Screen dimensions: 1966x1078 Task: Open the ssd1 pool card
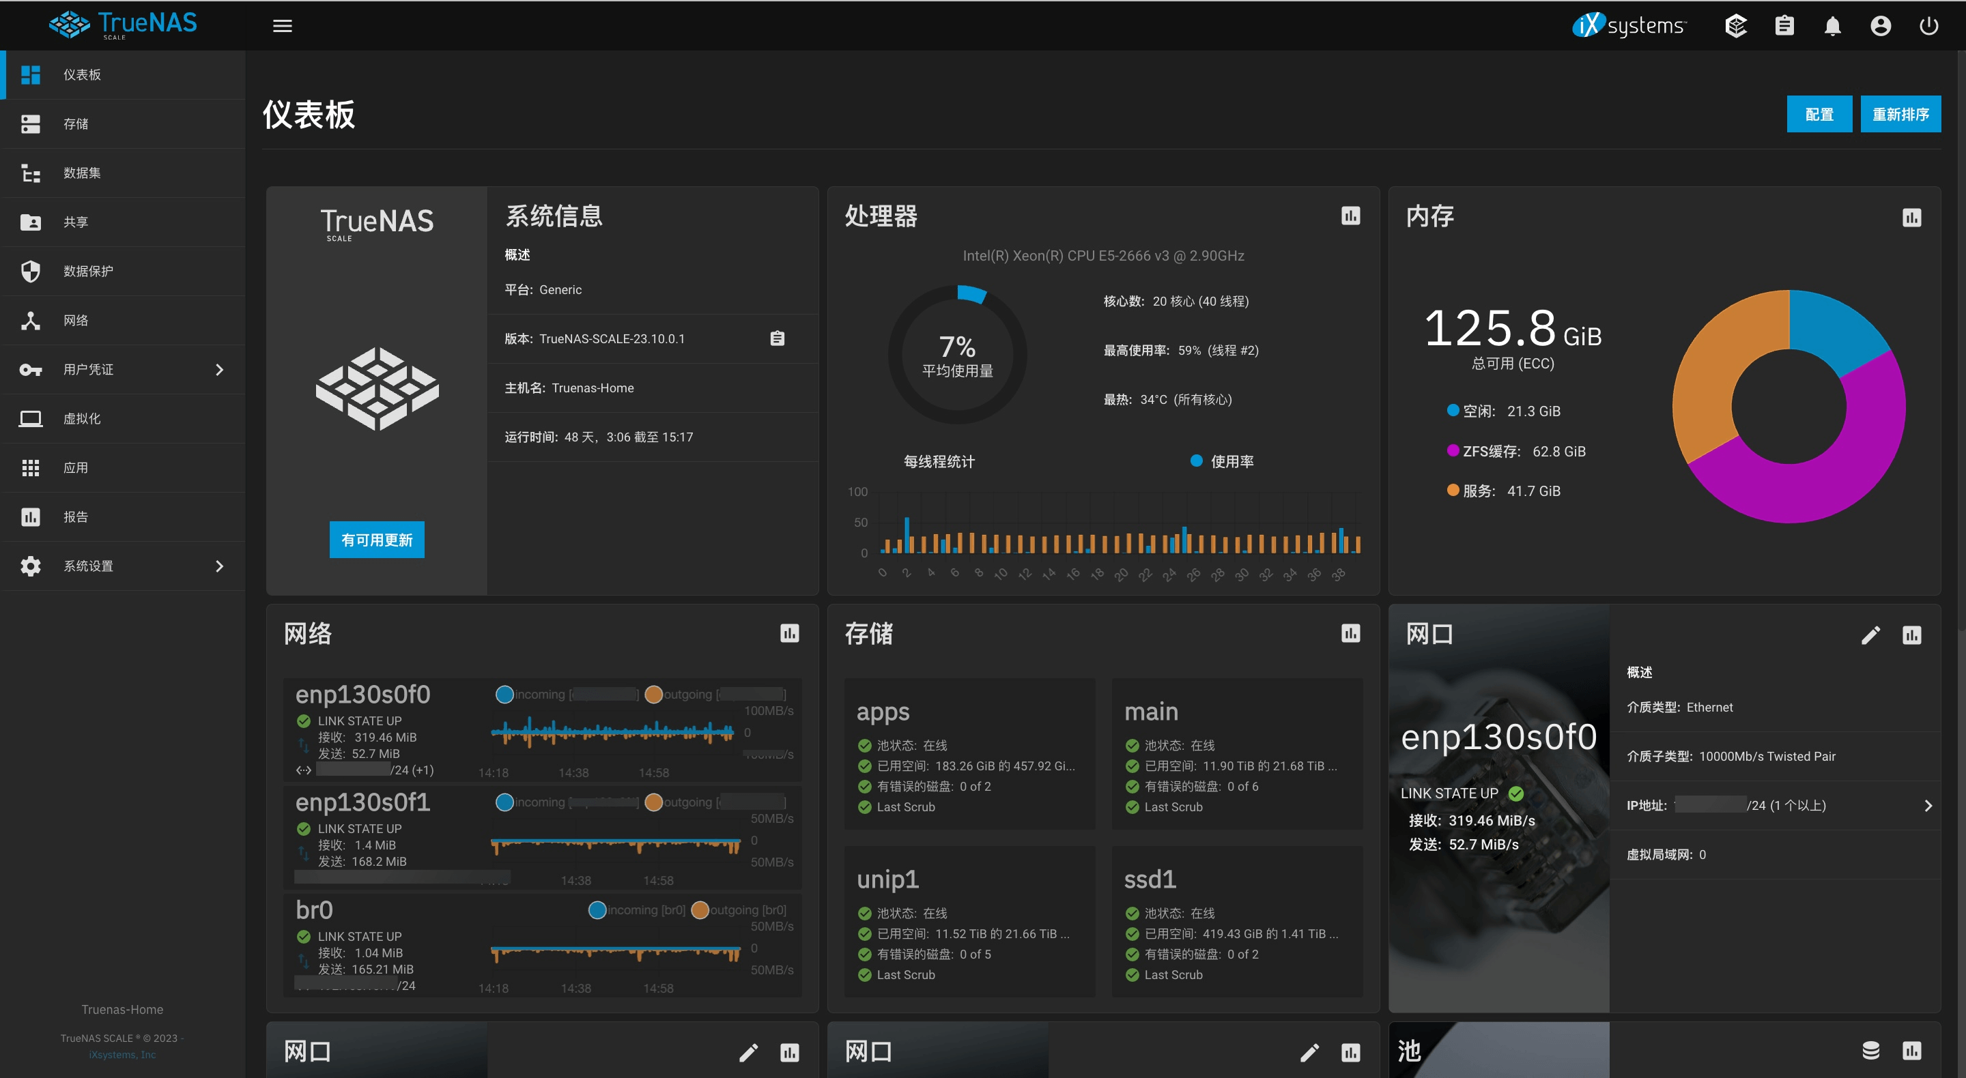pos(1237,922)
